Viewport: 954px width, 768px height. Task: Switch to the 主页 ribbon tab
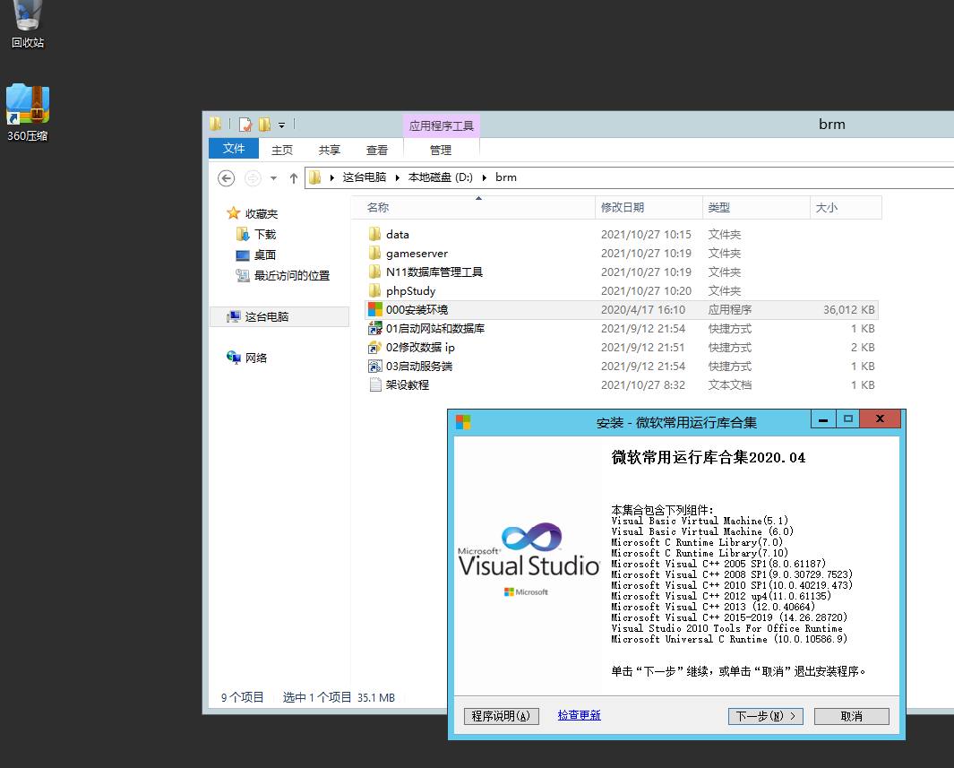point(281,150)
